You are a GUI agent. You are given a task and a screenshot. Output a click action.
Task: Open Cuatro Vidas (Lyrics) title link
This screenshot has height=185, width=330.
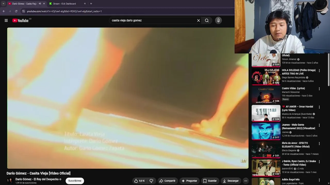(x=293, y=88)
